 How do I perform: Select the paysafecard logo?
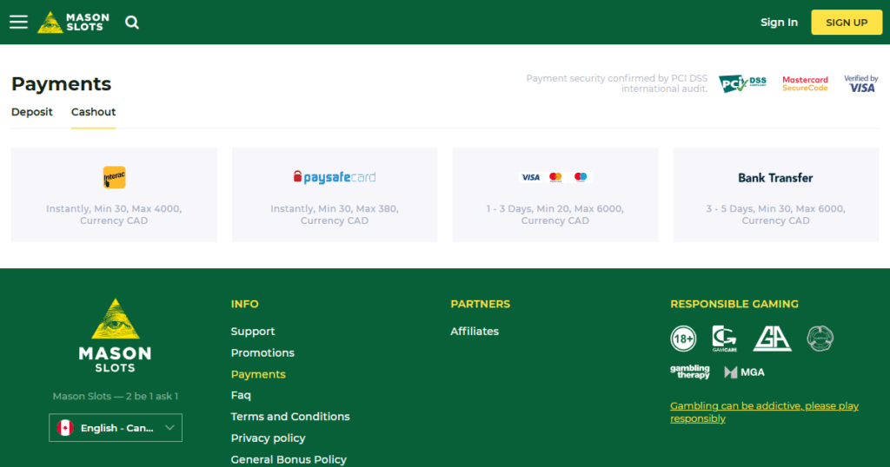(335, 177)
